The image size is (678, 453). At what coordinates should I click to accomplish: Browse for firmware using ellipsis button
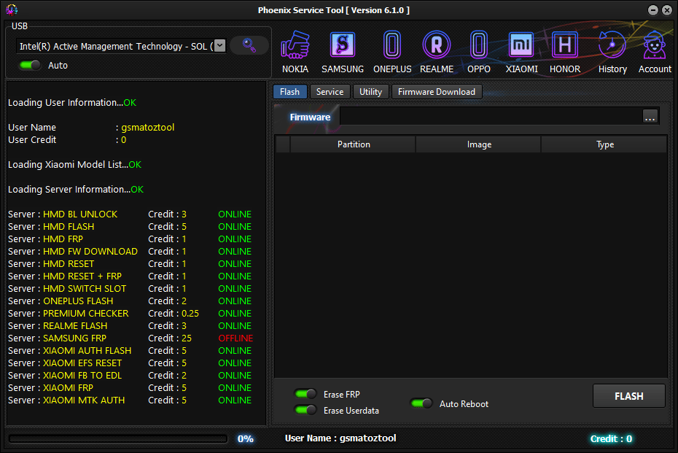point(648,116)
